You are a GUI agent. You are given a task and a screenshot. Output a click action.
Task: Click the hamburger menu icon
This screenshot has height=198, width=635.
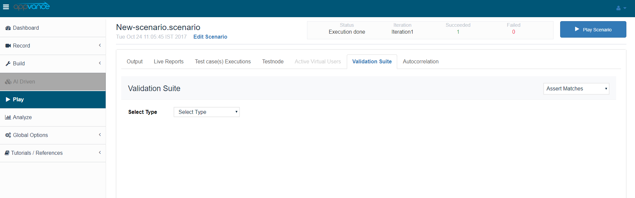(x=6, y=7)
